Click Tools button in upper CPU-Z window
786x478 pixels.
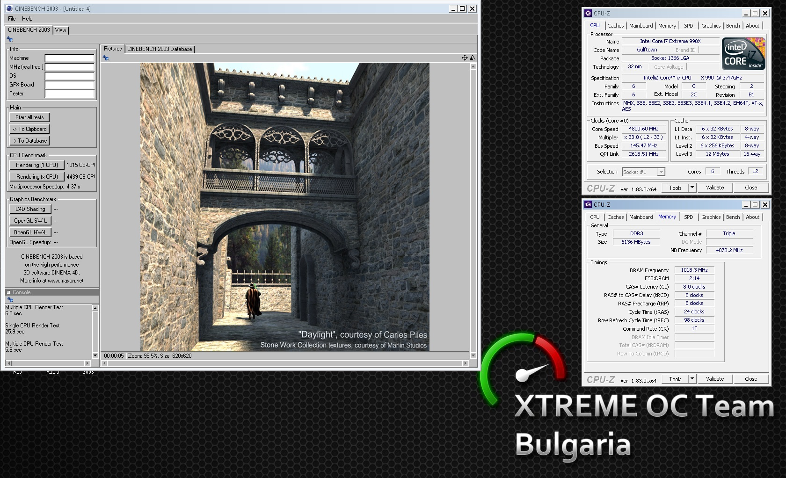(x=675, y=188)
